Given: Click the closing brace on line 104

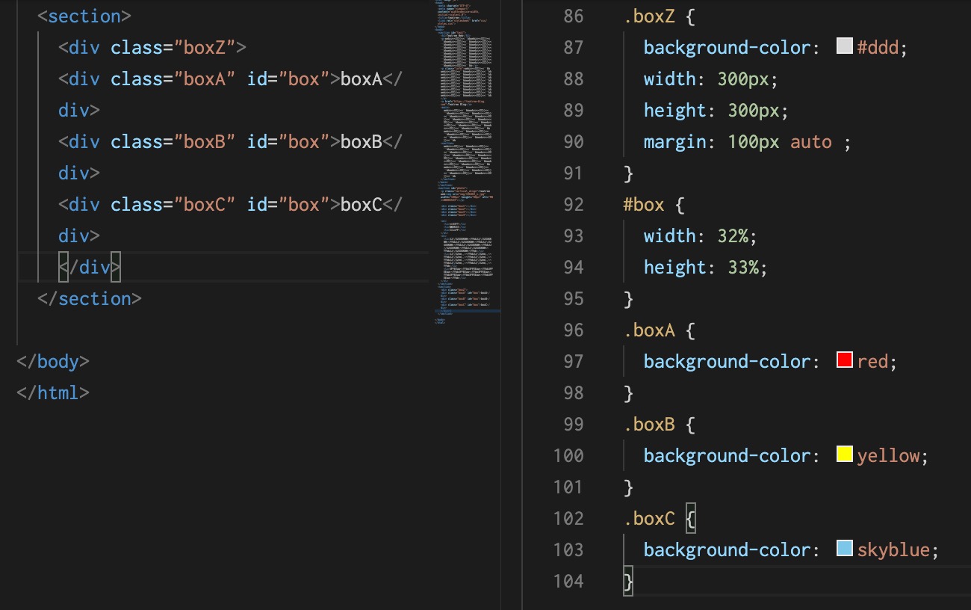Looking at the screenshot, I should click(627, 581).
